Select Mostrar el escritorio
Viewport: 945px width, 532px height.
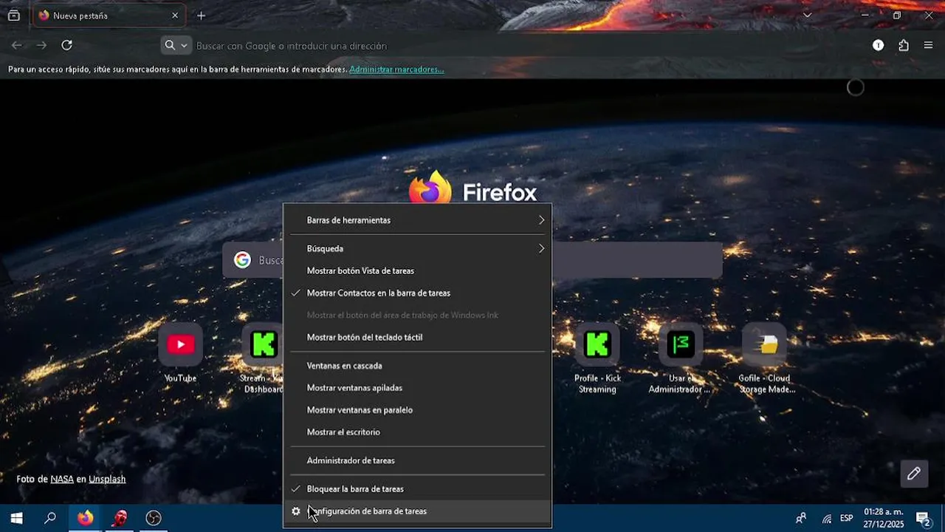pos(417,432)
